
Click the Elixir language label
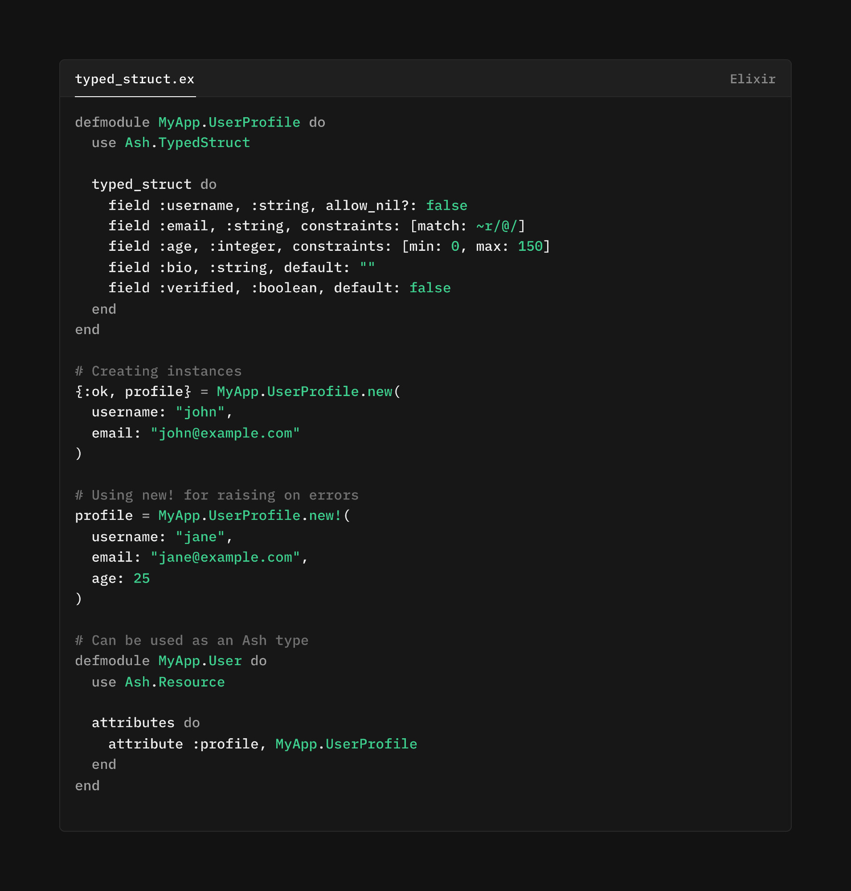tap(752, 79)
